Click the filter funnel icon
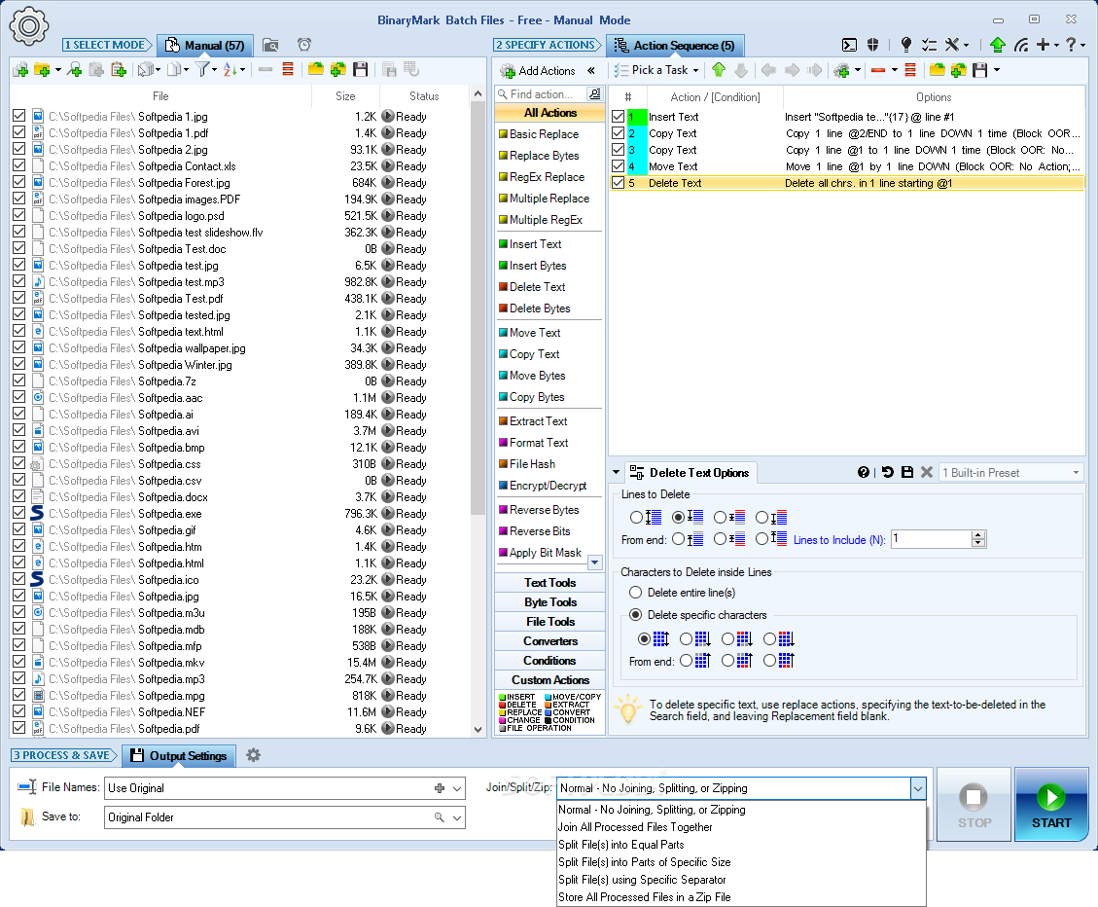Screen dimensions: 1098x907 pos(202,69)
